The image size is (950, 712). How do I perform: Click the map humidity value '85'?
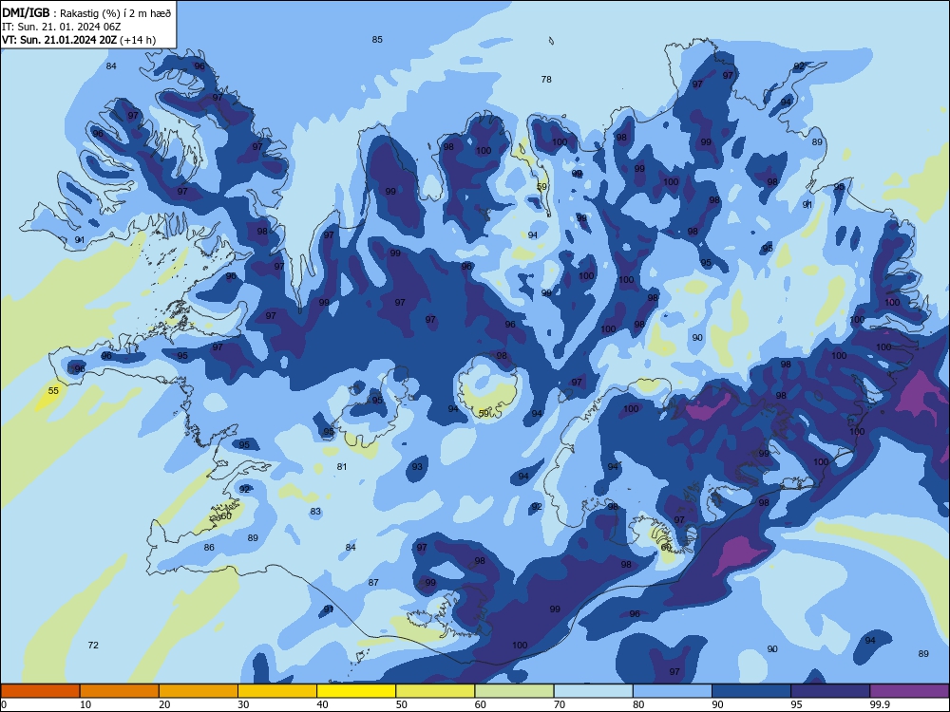(377, 39)
